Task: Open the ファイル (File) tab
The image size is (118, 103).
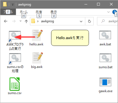Action: [8, 12]
